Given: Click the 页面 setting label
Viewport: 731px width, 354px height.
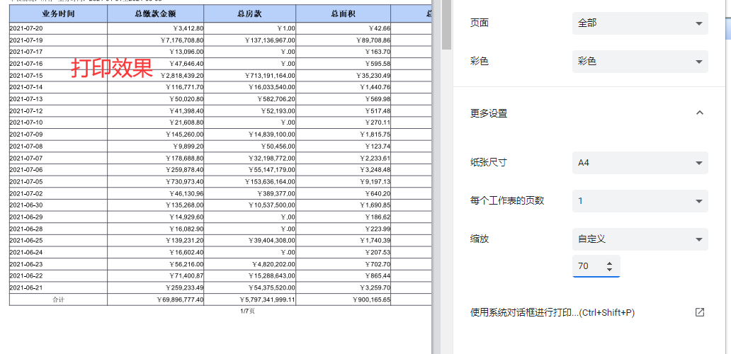Looking at the screenshot, I should 480,23.
